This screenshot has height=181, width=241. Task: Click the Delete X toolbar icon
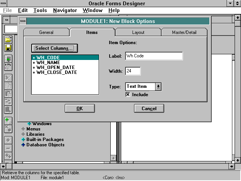(8, 129)
